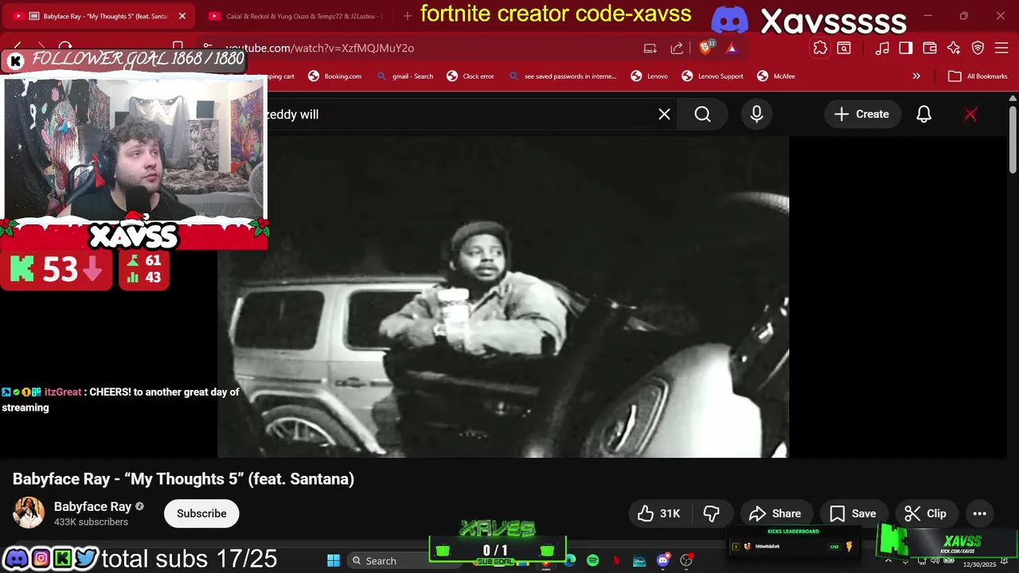Click the Create button on YouTube
The image size is (1019, 573).
point(861,115)
